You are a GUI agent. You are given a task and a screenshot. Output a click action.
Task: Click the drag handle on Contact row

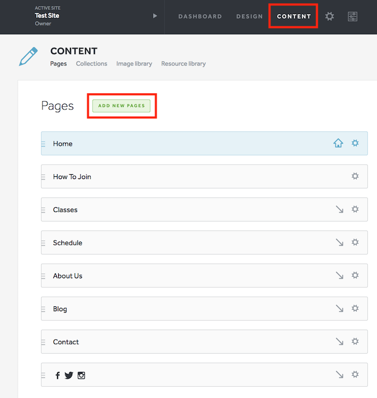(44, 342)
